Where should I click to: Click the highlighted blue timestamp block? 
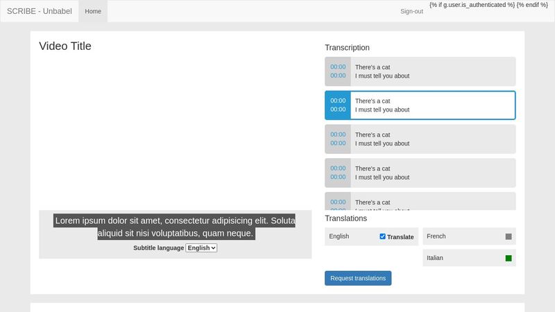[x=338, y=105]
